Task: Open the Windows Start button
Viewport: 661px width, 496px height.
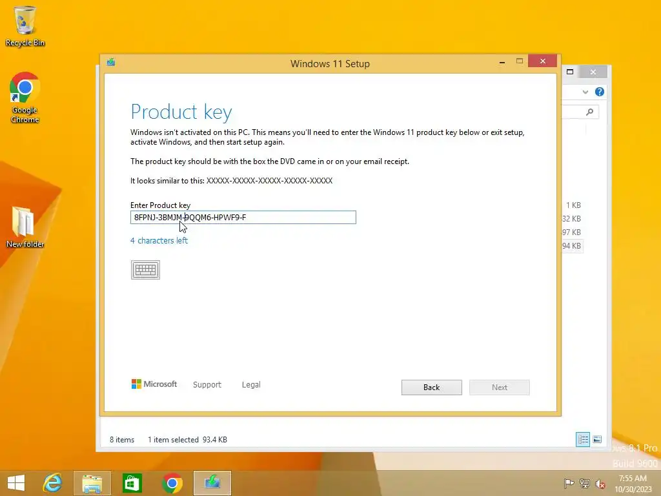Action: point(16,483)
